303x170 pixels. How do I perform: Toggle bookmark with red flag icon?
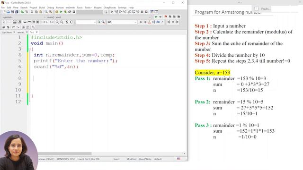[x=166, y=17]
